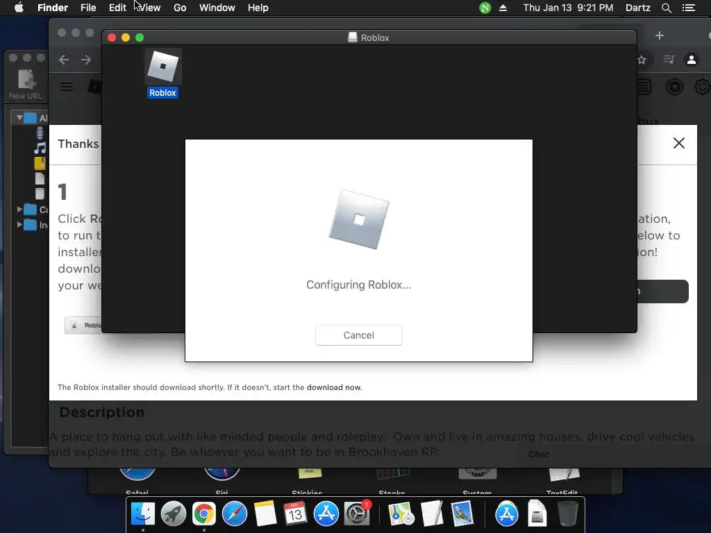Open the Robux hexagon icon on Roblox site
711x533 pixels.
tap(675, 87)
